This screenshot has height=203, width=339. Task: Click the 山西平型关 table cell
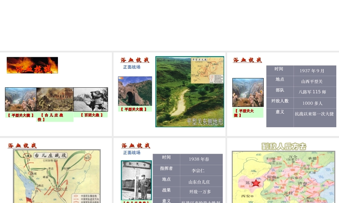pos(315,81)
